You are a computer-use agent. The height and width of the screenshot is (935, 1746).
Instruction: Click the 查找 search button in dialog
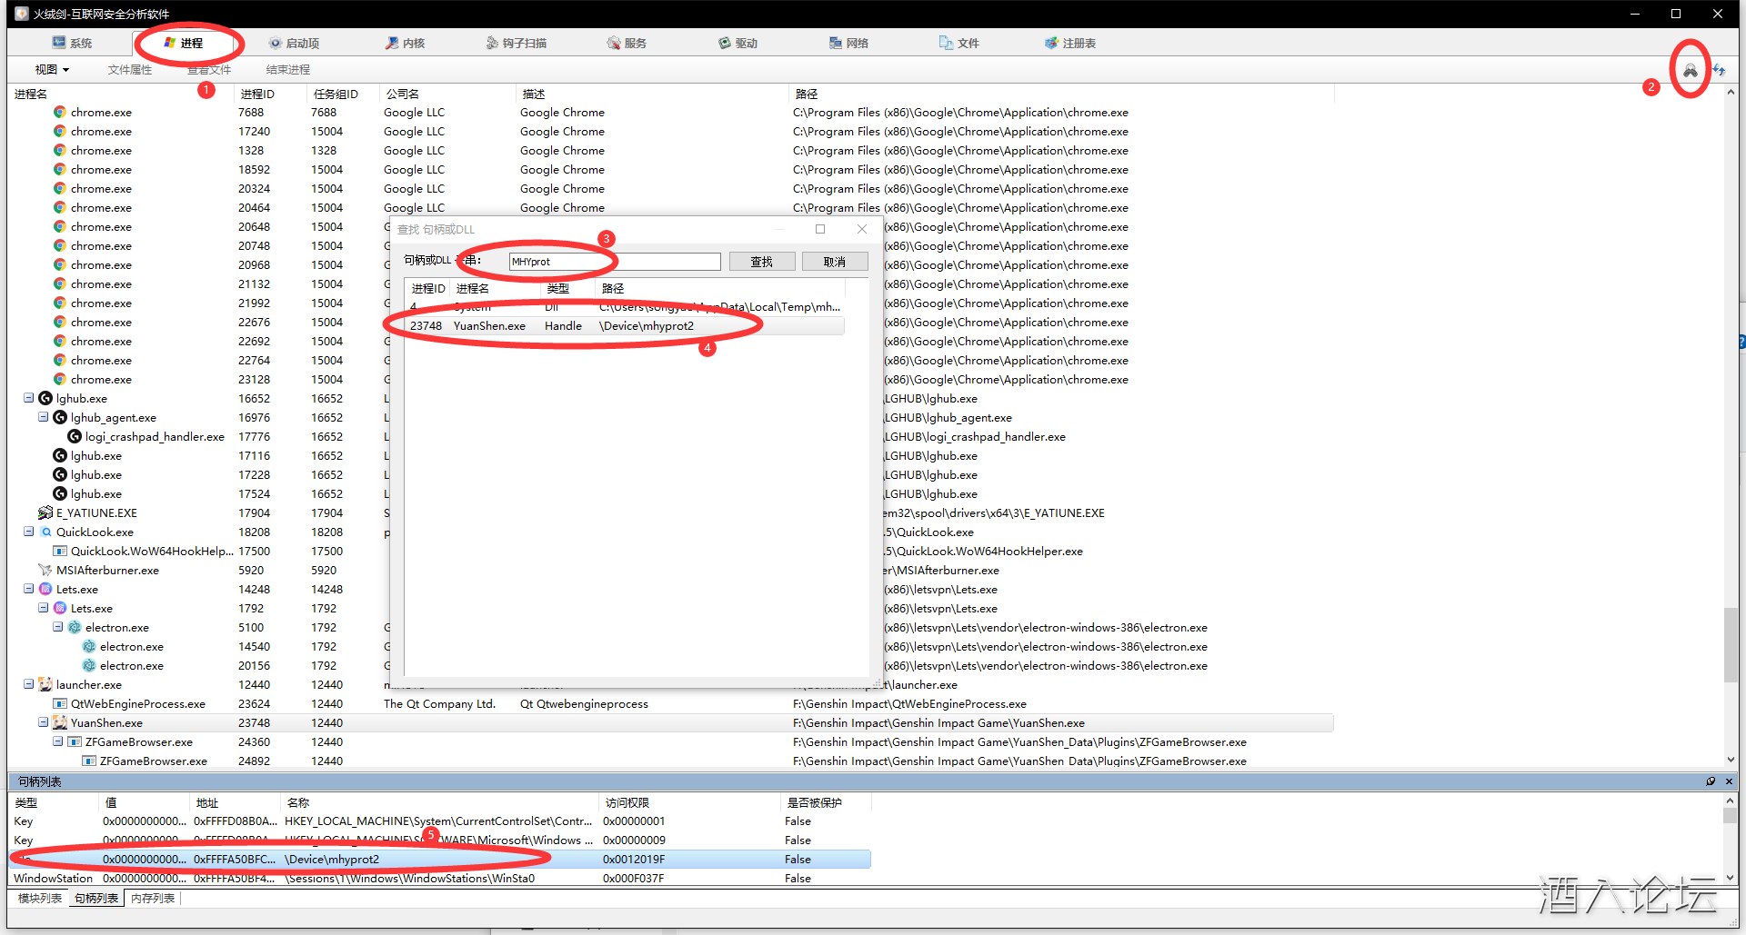[x=762, y=262]
